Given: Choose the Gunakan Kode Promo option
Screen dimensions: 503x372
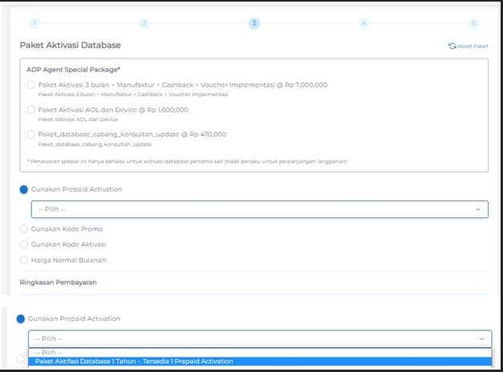Looking at the screenshot, I should coord(23,229).
